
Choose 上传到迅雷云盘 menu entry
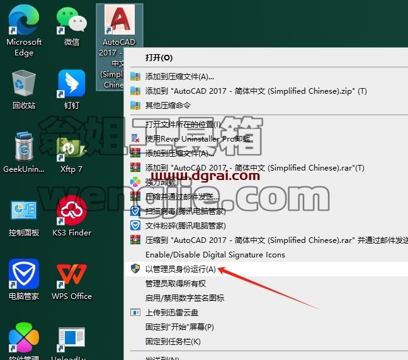pyautogui.click(x=266, y=312)
